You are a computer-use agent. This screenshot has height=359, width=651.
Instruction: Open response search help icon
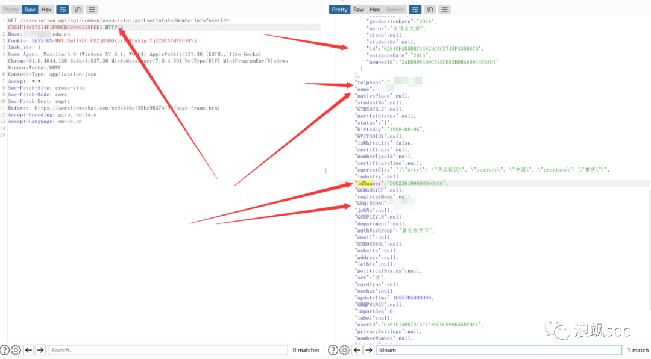(x=333, y=350)
